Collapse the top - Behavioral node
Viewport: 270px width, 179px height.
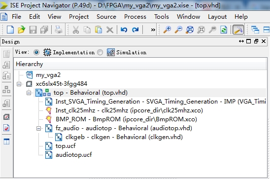click(x=29, y=93)
